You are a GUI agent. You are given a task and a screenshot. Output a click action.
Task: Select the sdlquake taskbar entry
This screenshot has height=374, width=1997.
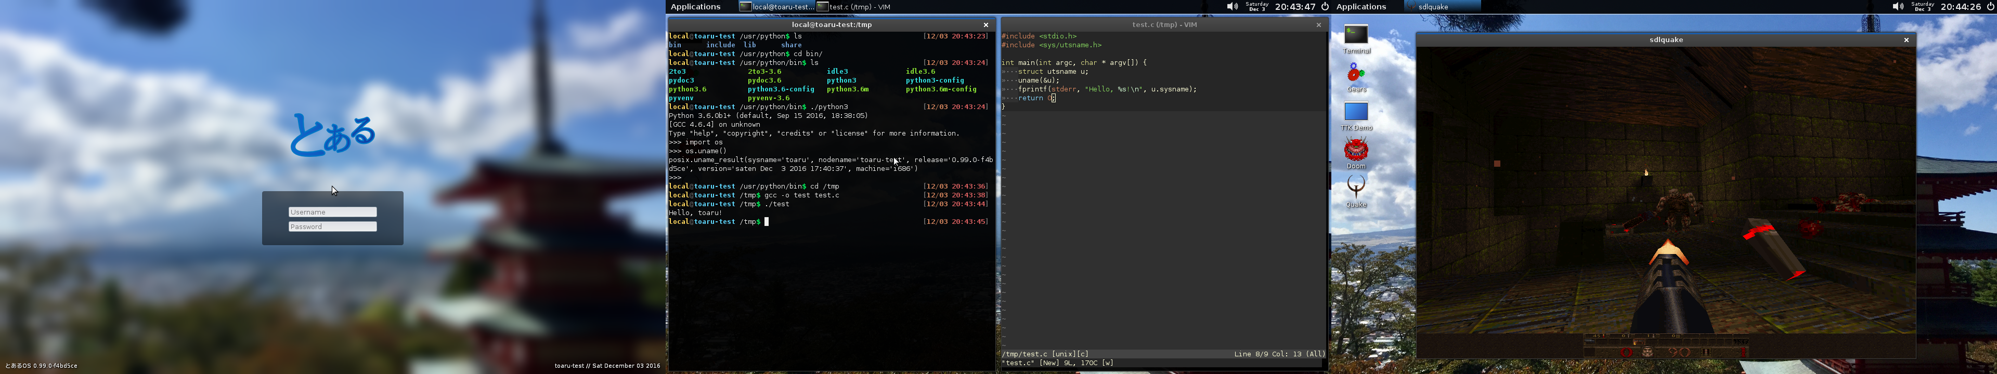(x=1442, y=6)
